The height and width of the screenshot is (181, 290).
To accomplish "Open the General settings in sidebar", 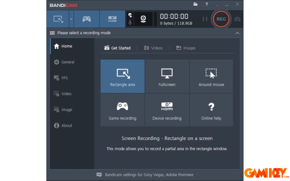I will (72, 62).
